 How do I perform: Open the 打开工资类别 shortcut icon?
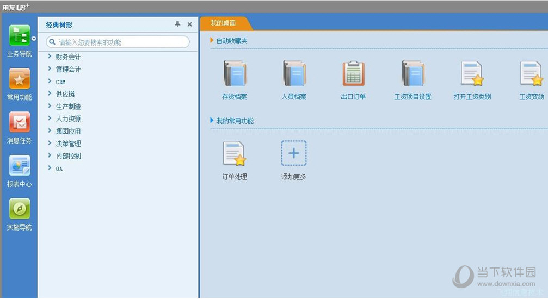pos(472,73)
